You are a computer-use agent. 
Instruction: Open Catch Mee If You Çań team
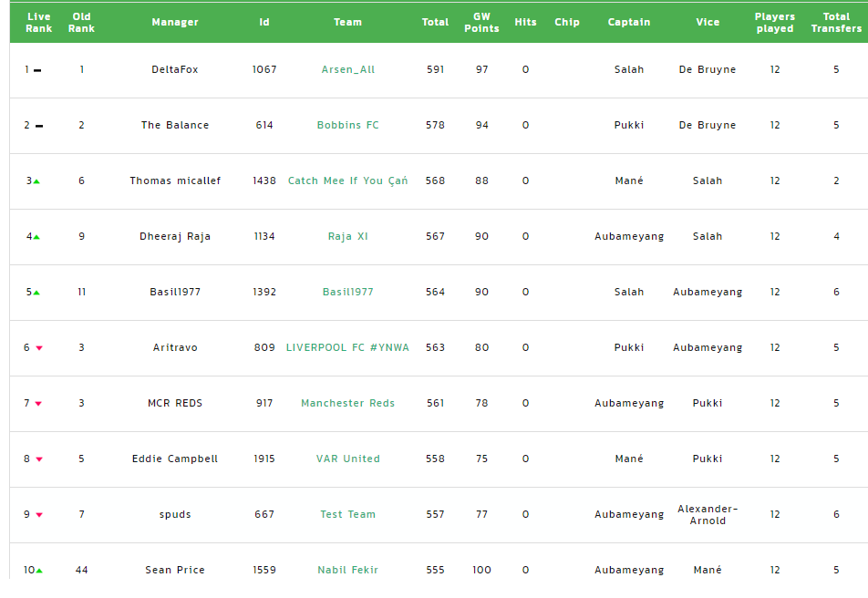pos(348,181)
